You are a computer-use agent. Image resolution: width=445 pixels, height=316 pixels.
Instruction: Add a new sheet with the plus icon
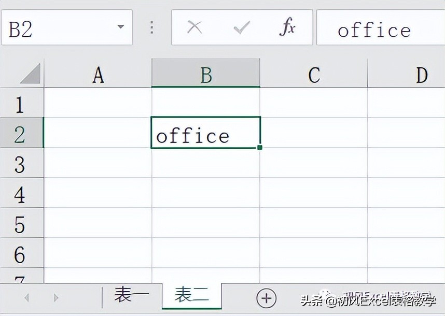(x=266, y=298)
